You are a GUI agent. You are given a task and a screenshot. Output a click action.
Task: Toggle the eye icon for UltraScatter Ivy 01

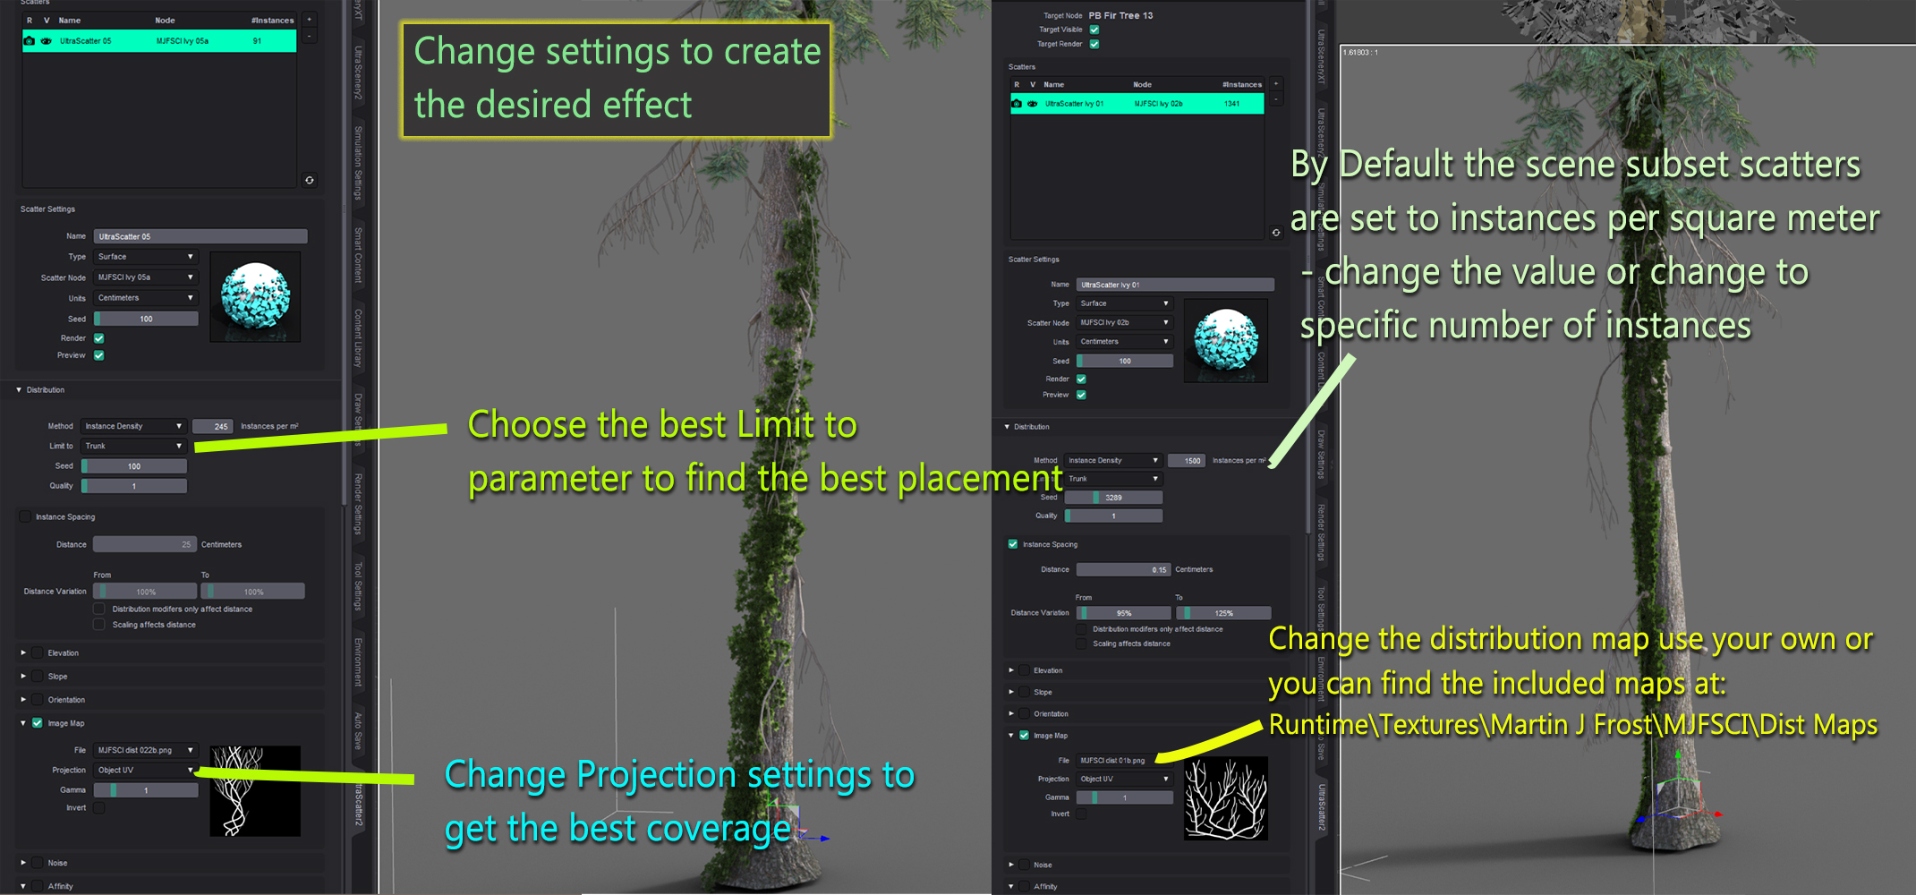(x=1033, y=104)
